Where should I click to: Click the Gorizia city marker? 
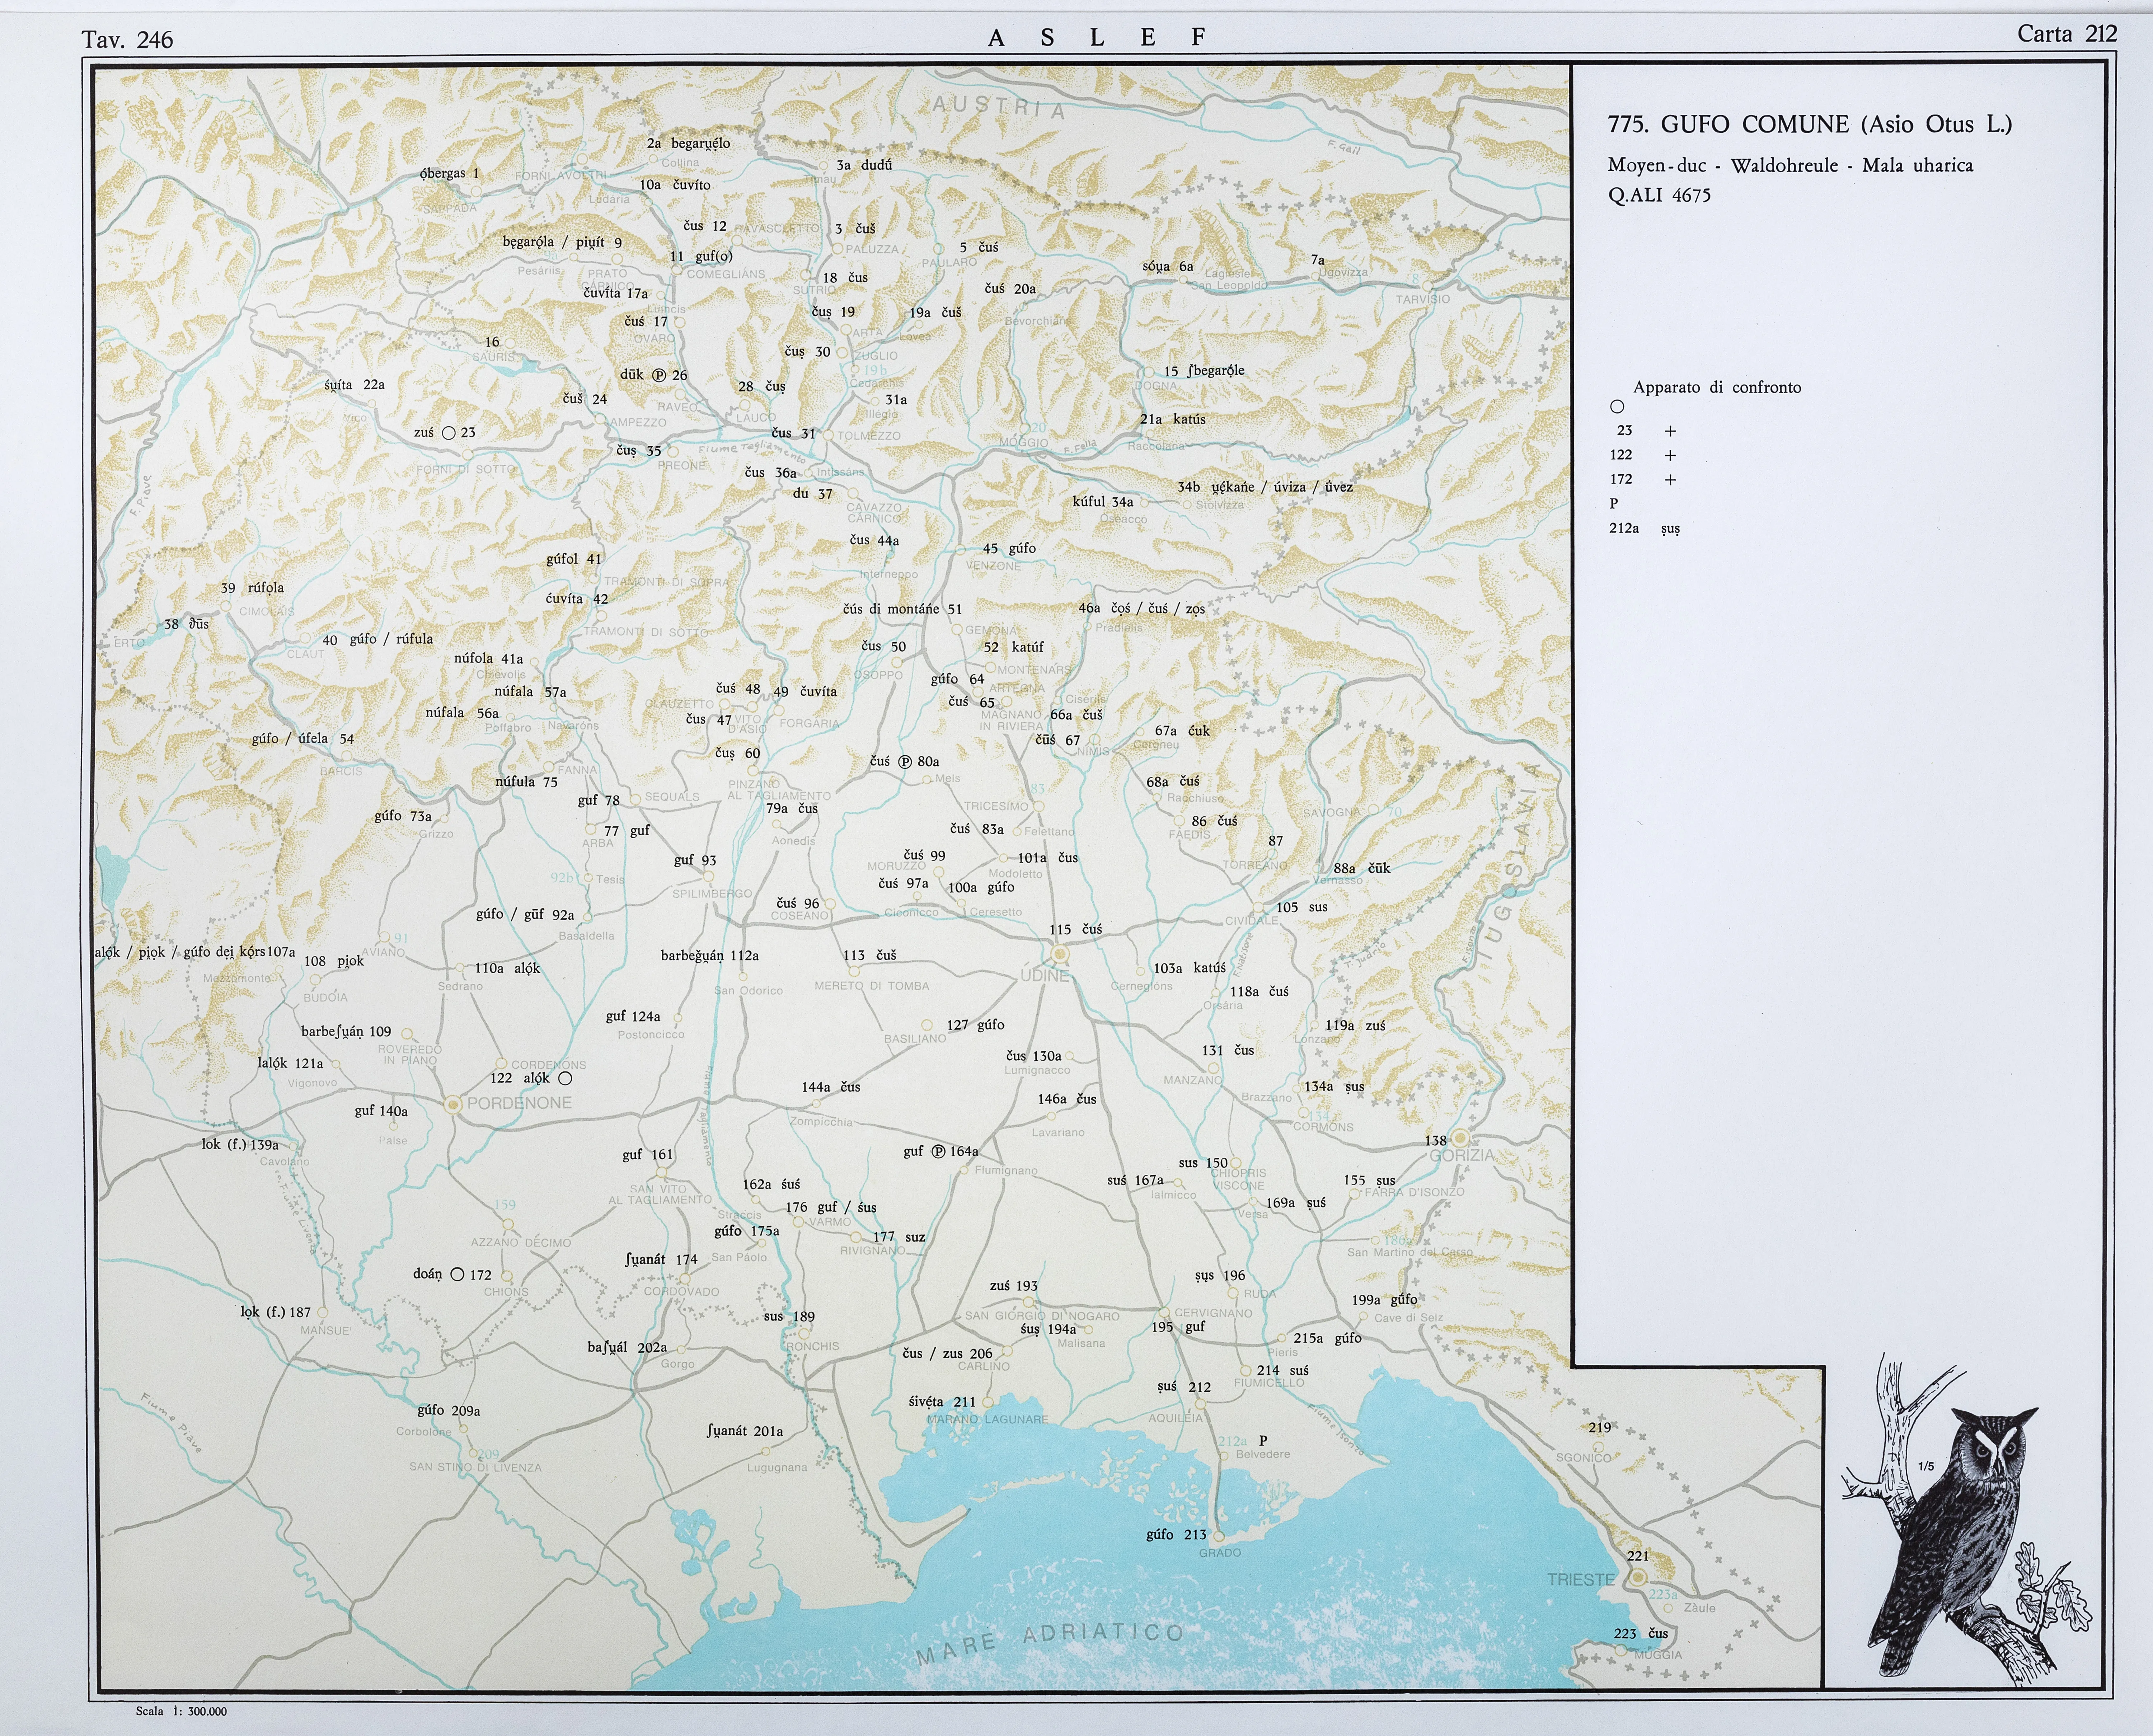(x=1460, y=1137)
